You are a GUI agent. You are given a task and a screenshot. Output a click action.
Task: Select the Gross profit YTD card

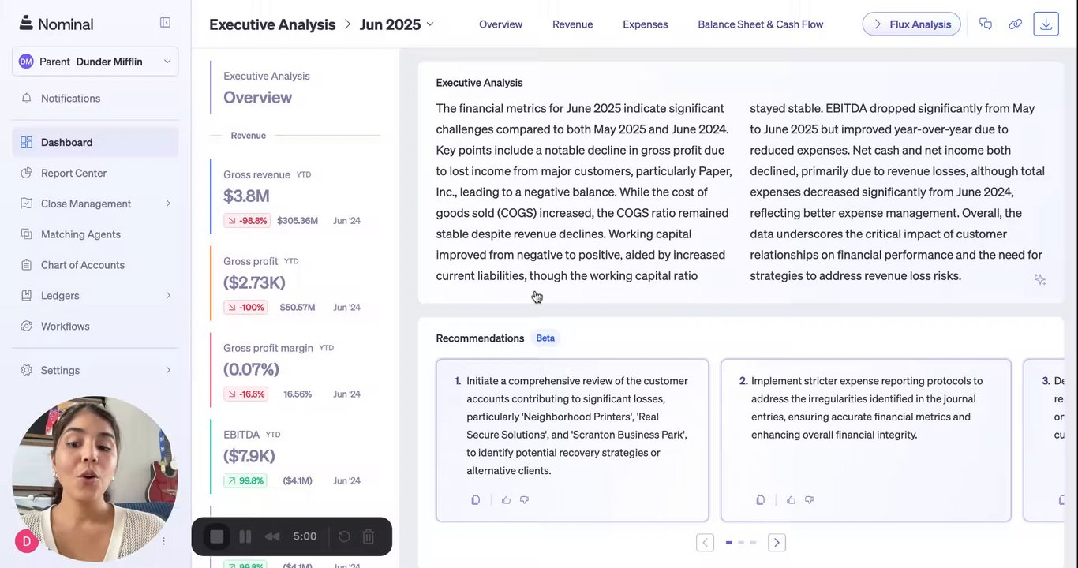(294, 283)
